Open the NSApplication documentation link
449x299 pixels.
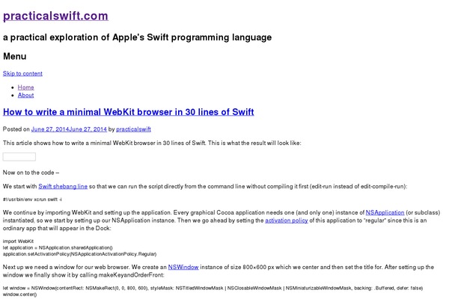coord(385,212)
